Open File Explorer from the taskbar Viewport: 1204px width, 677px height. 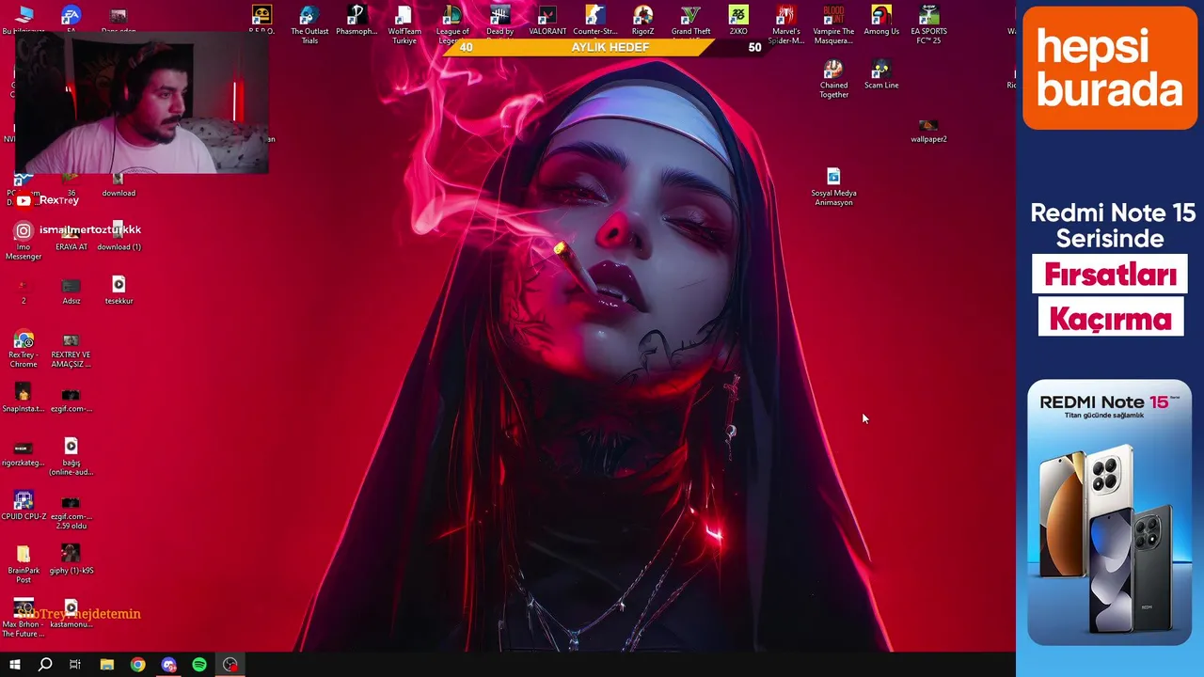pos(107,665)
